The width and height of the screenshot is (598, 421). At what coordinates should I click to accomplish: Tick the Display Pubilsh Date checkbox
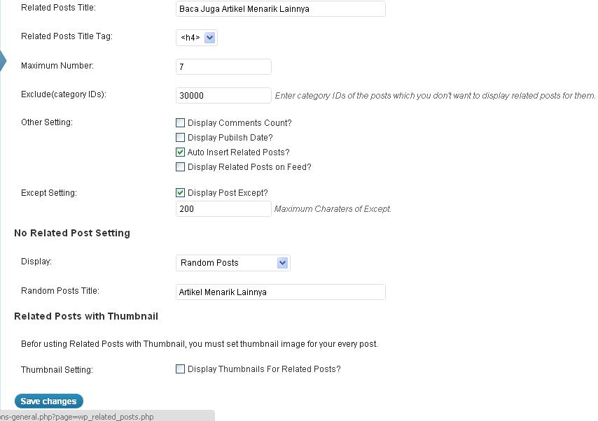(181, 138)
